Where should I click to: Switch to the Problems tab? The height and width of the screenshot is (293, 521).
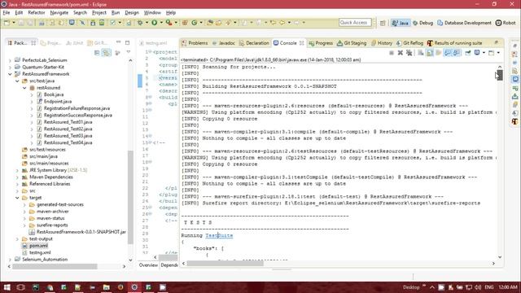[195, 43]
